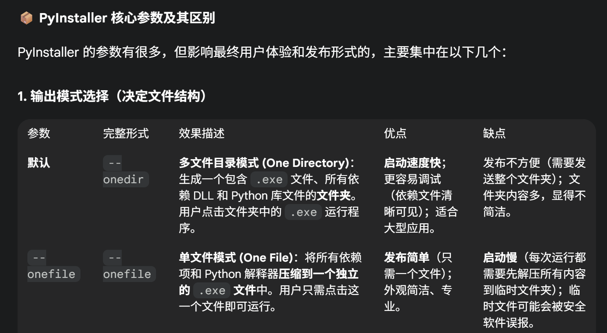Click the ".exe" code after "生成一个包含"
This screenshot has width=607, height=333.
(269, 179)
